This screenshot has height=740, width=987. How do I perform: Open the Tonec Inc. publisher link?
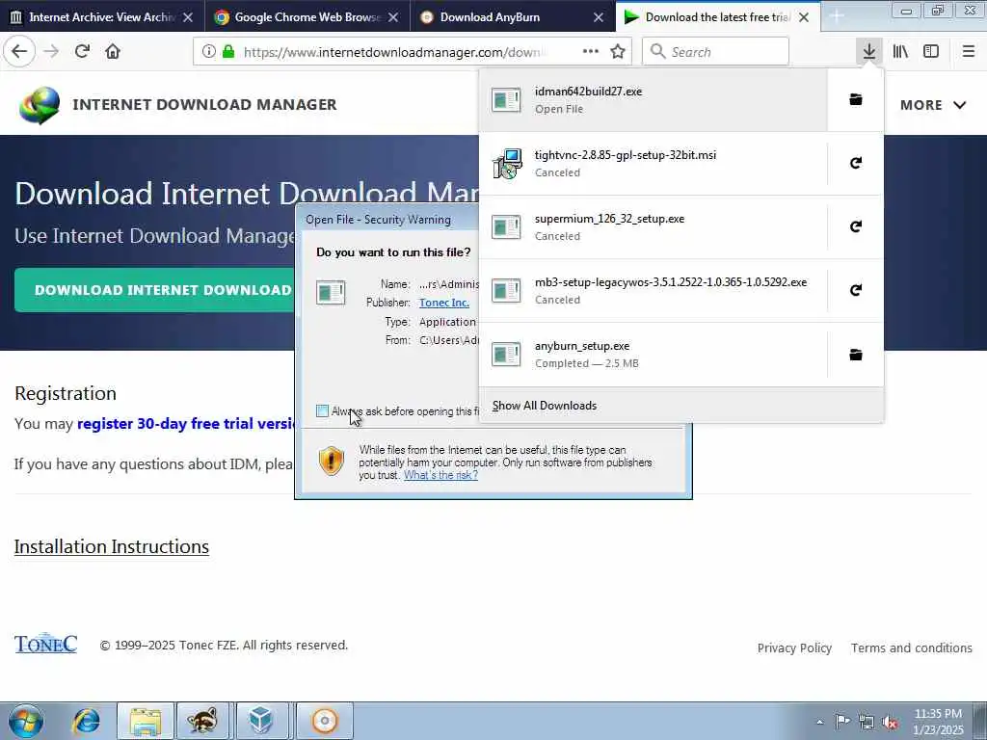[444, 303]
